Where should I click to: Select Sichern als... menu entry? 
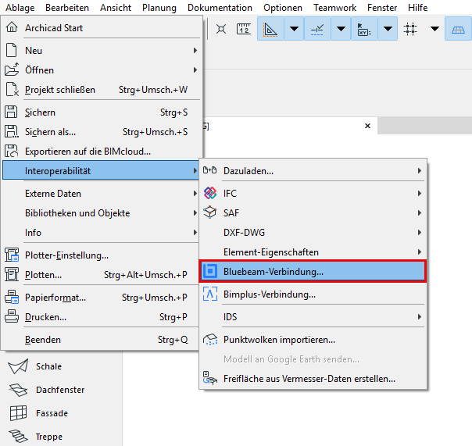tap(101, 132)
